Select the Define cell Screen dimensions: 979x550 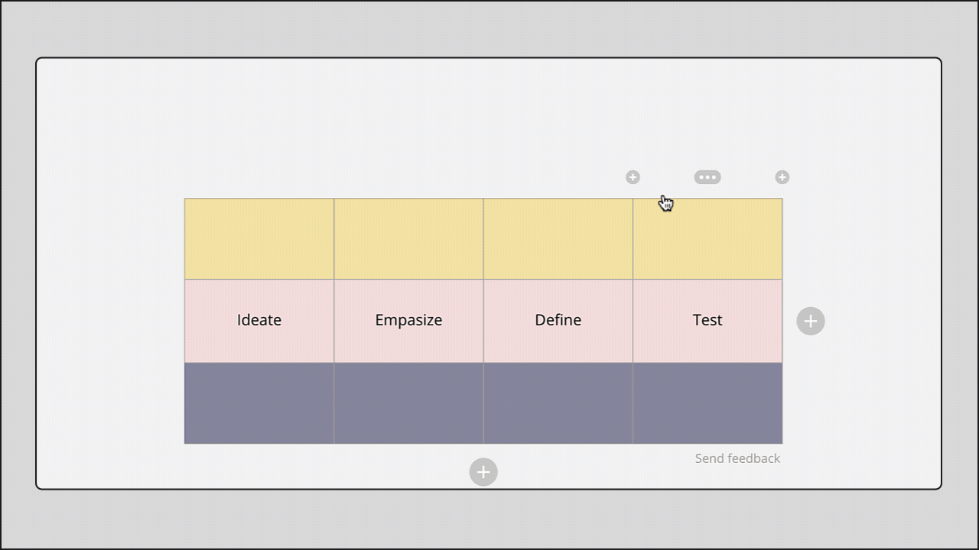coord(558,321)
